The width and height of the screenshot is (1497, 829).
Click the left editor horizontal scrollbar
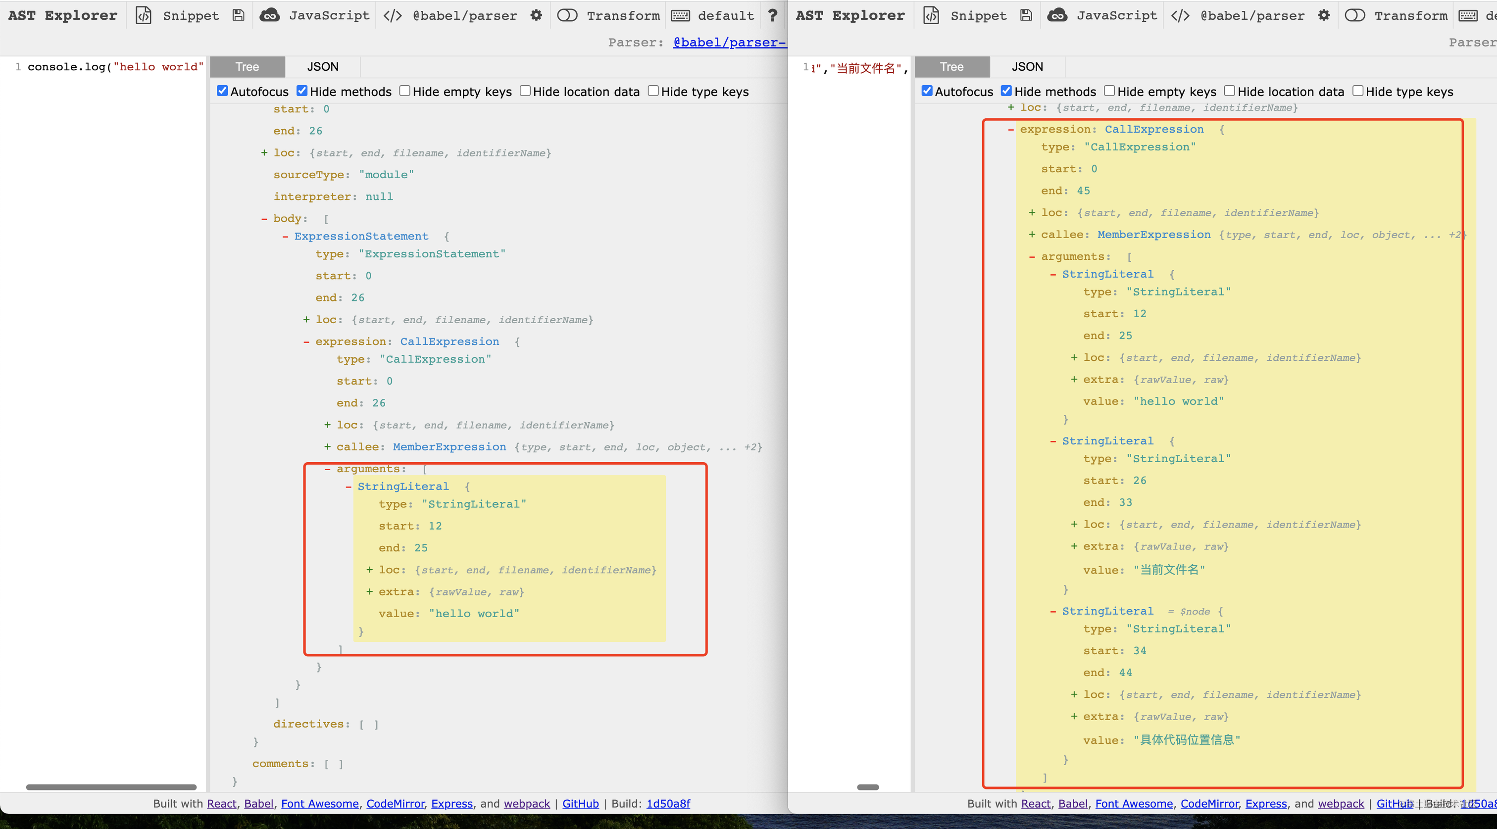(111, 787)
